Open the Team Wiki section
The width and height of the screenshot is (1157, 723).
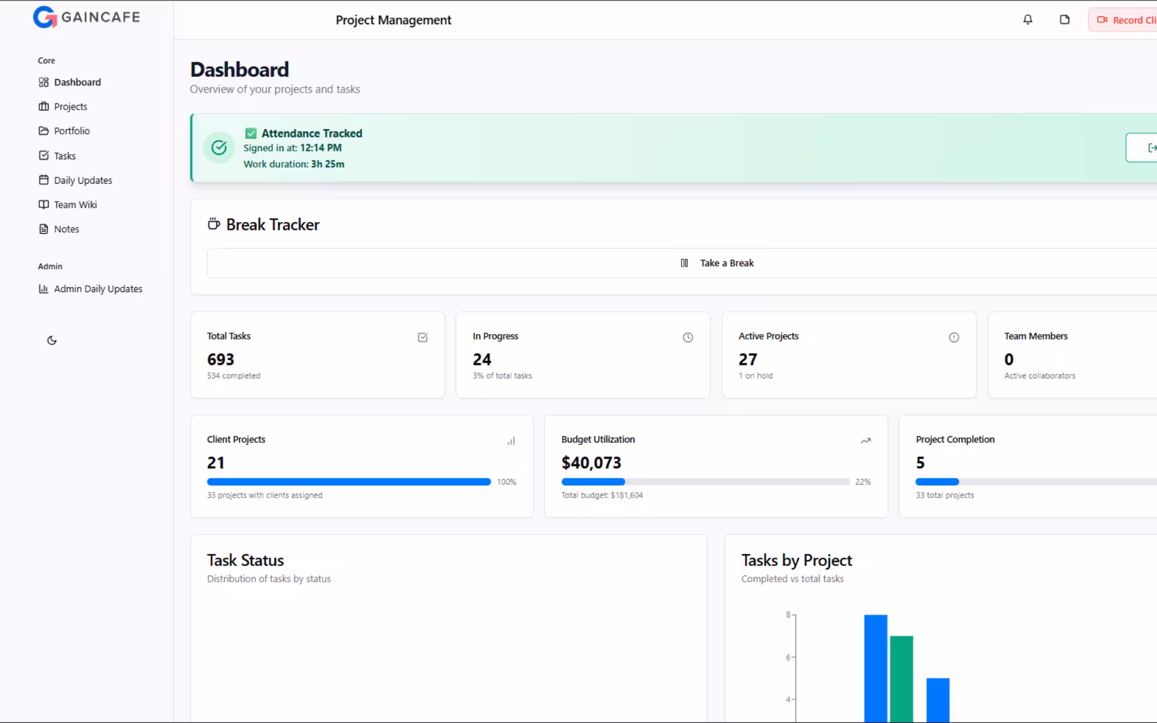[75, 204]
